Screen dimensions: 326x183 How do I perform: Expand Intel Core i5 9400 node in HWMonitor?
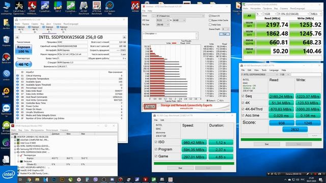15,143
